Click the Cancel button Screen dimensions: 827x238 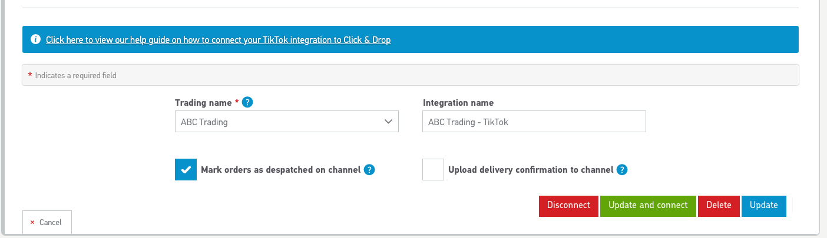pos(47,222)
